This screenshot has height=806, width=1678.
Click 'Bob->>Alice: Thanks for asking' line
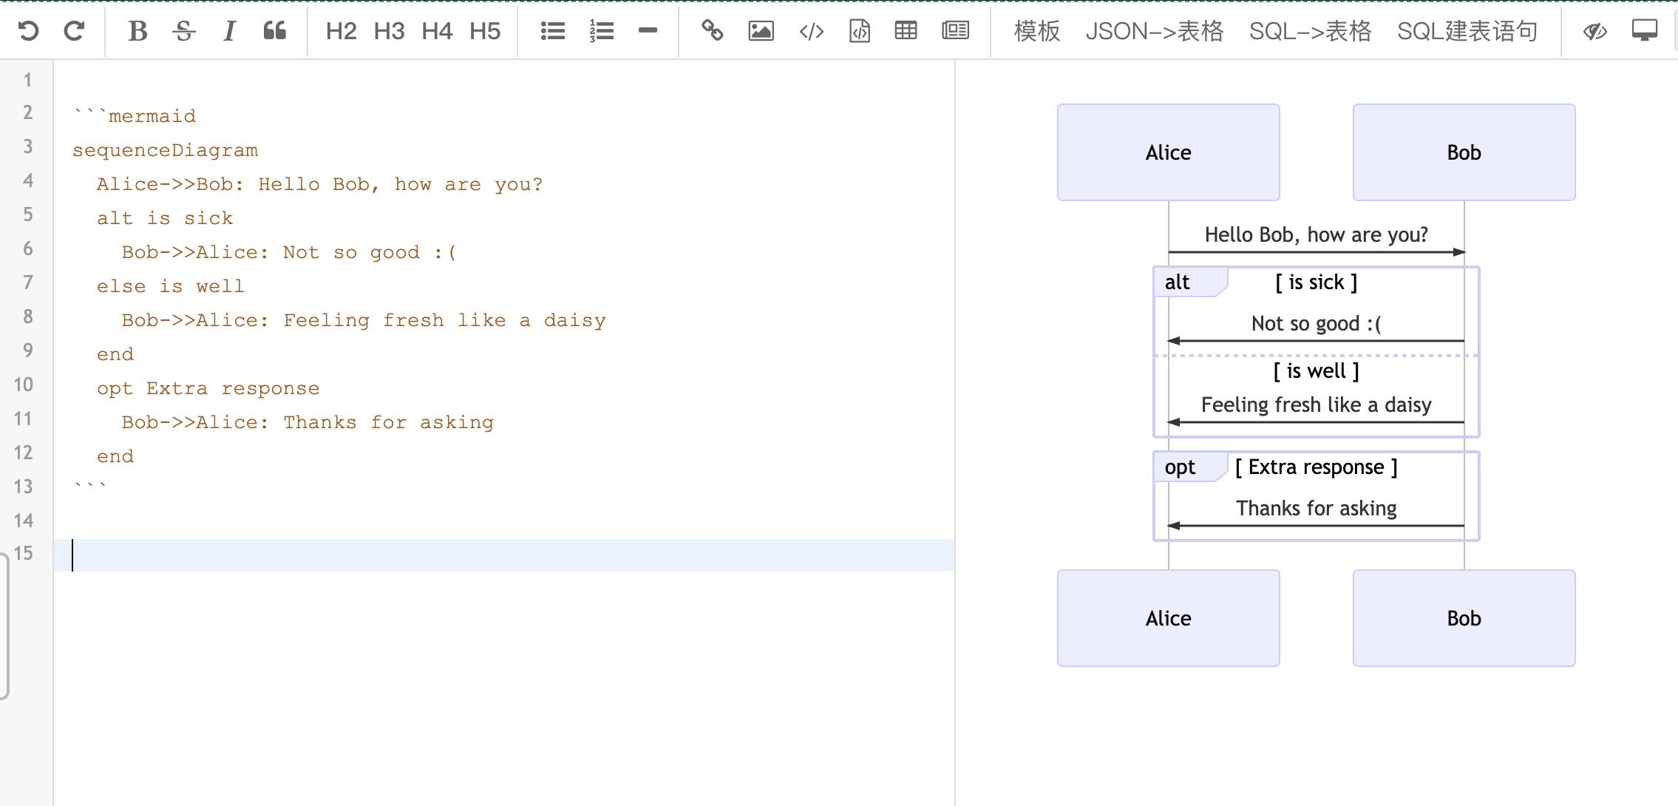coord(308,422)
